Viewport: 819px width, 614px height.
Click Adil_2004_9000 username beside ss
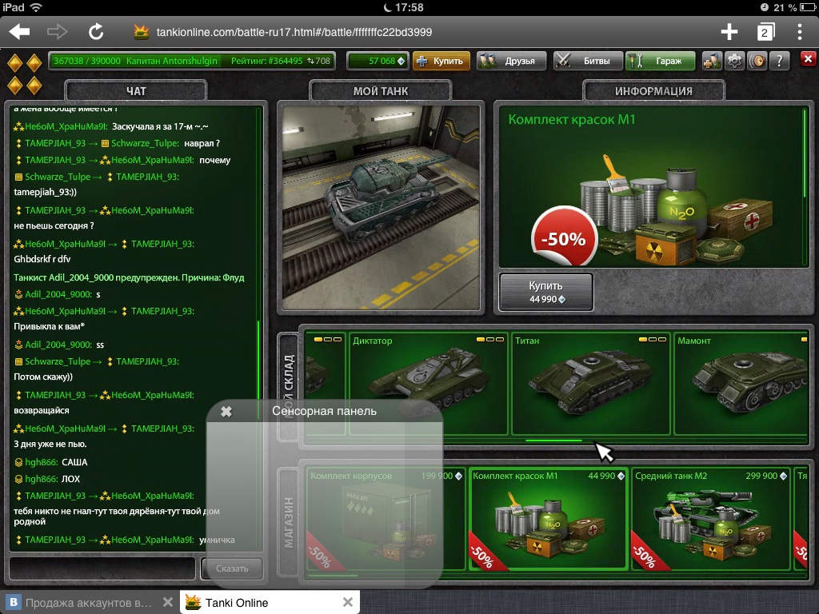click(x=58, y=345)
